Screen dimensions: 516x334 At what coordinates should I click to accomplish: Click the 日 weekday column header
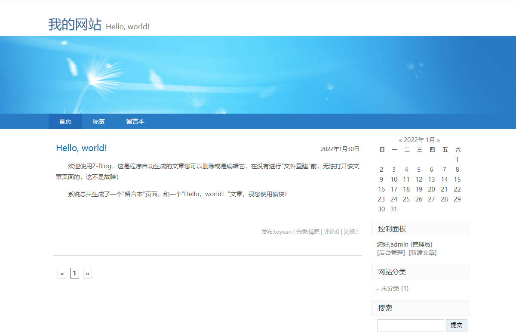click(382, 150)
